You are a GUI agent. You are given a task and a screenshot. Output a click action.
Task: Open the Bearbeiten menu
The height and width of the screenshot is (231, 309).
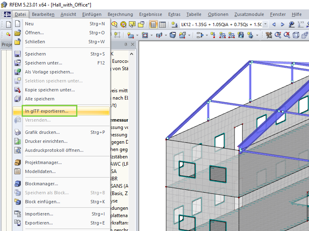43,14
